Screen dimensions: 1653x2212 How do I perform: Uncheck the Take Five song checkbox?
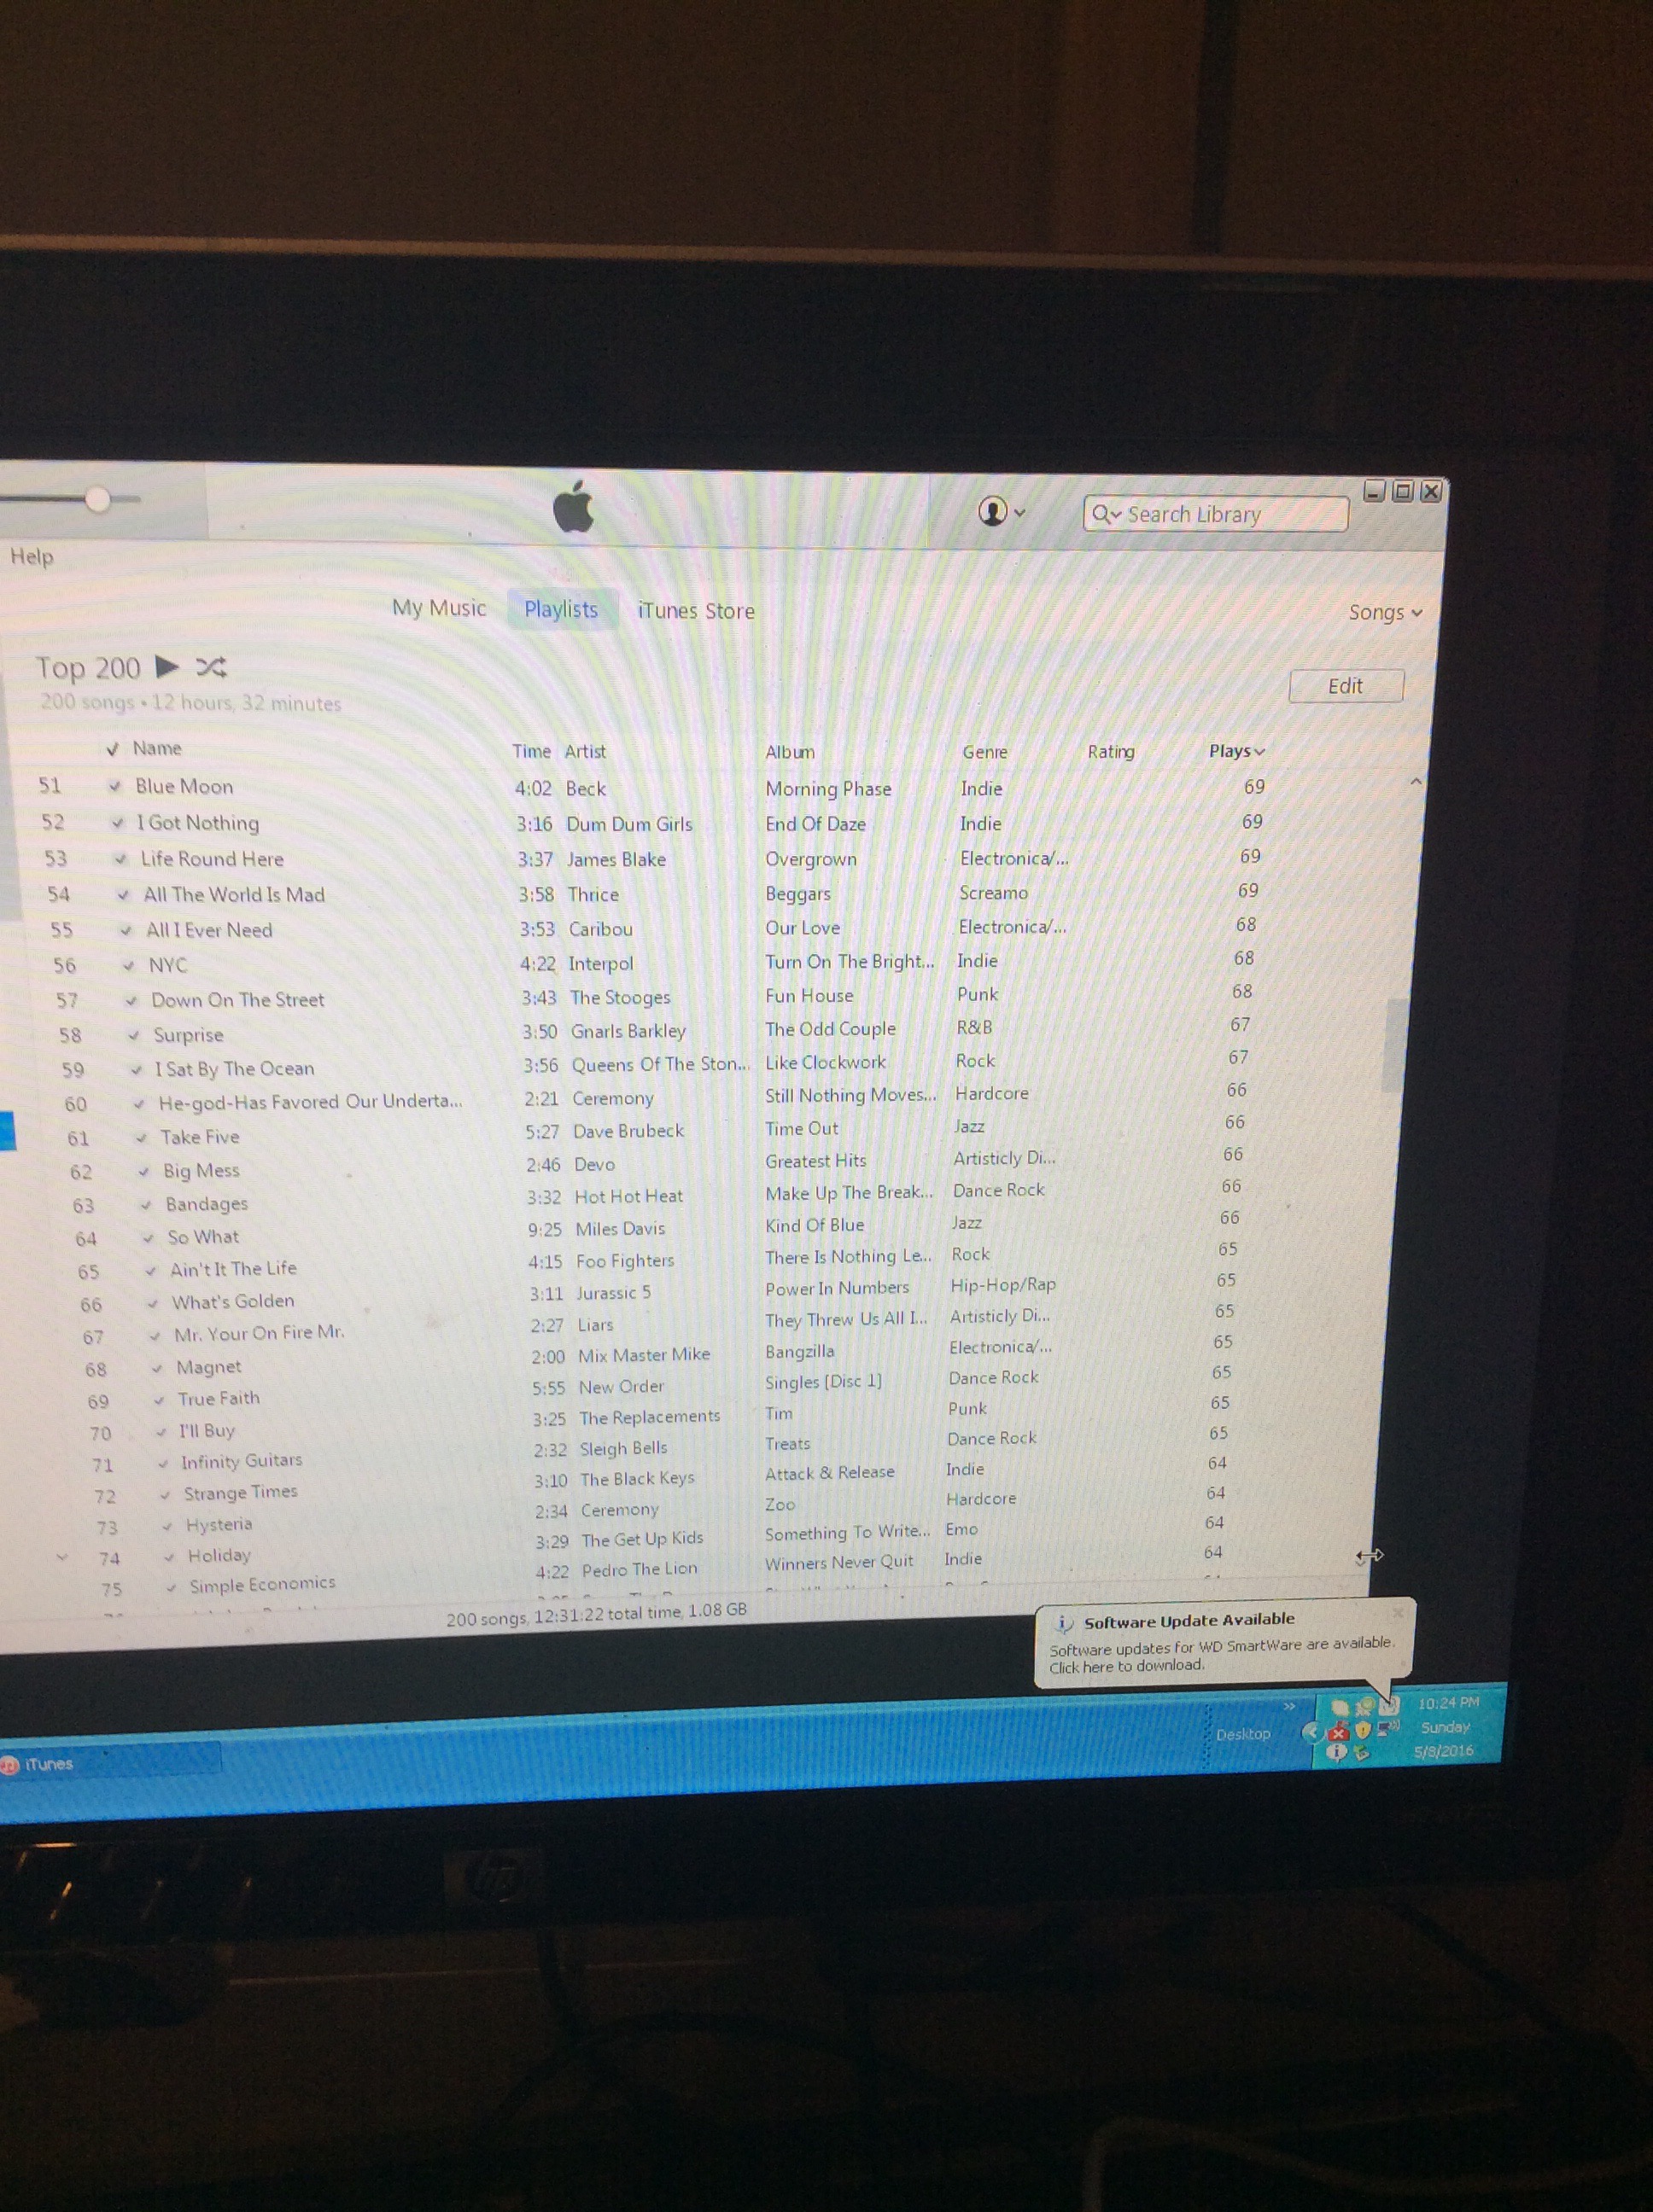[141, 1137]
